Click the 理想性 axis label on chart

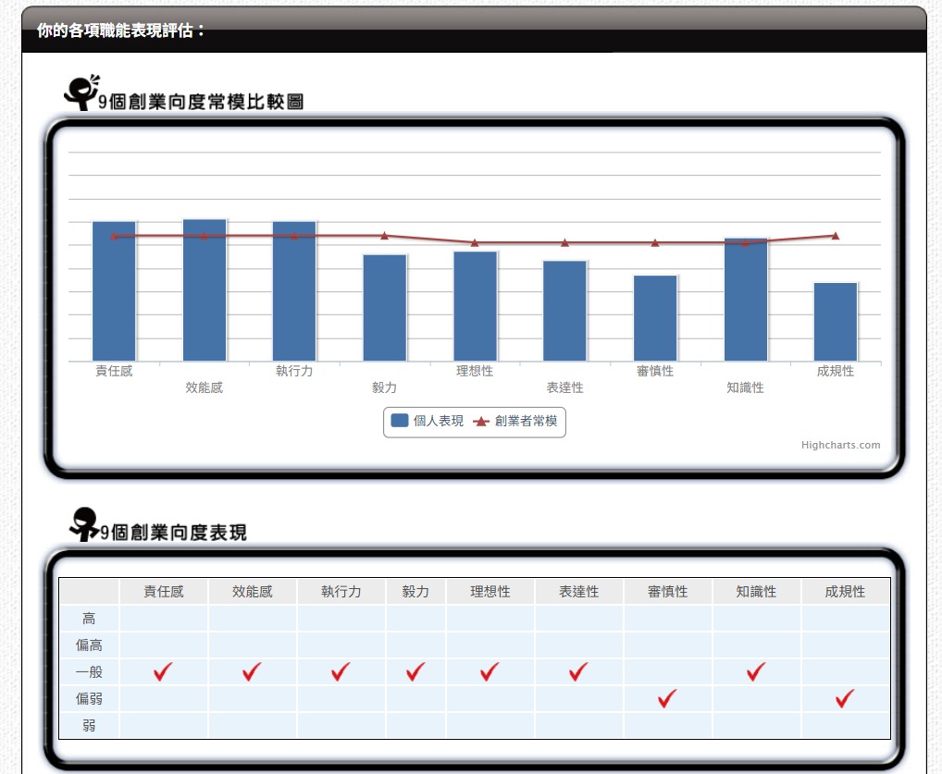point(474,371)
